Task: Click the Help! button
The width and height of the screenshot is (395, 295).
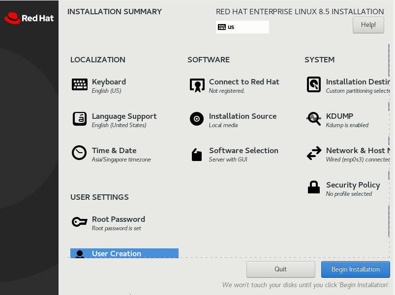Action: (368, 25)
